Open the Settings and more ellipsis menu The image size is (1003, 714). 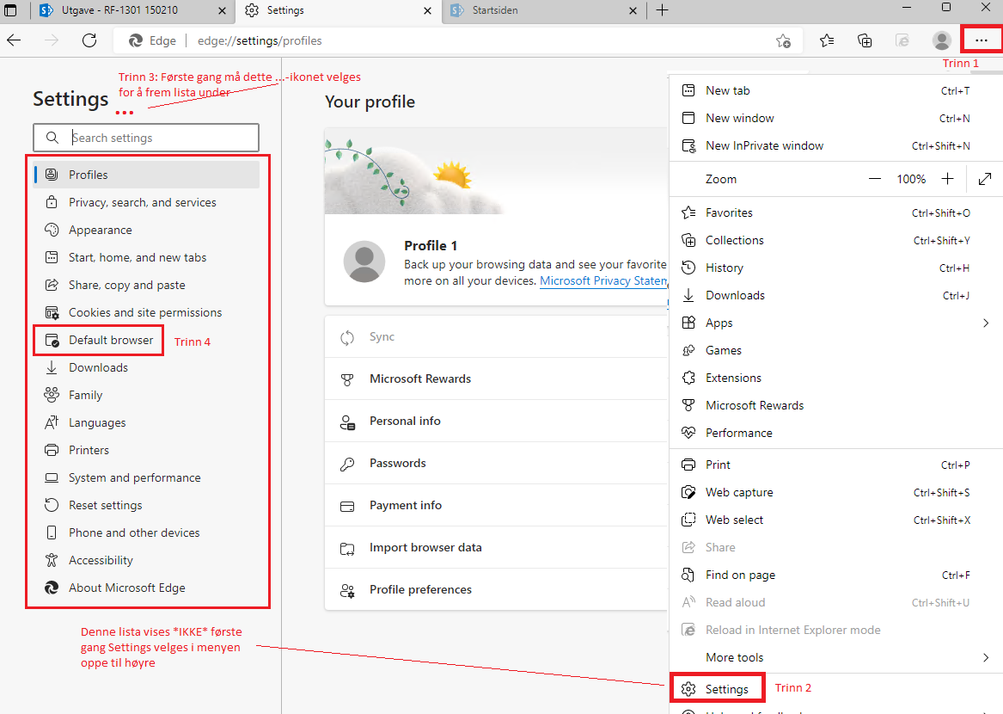click(982, 40)
